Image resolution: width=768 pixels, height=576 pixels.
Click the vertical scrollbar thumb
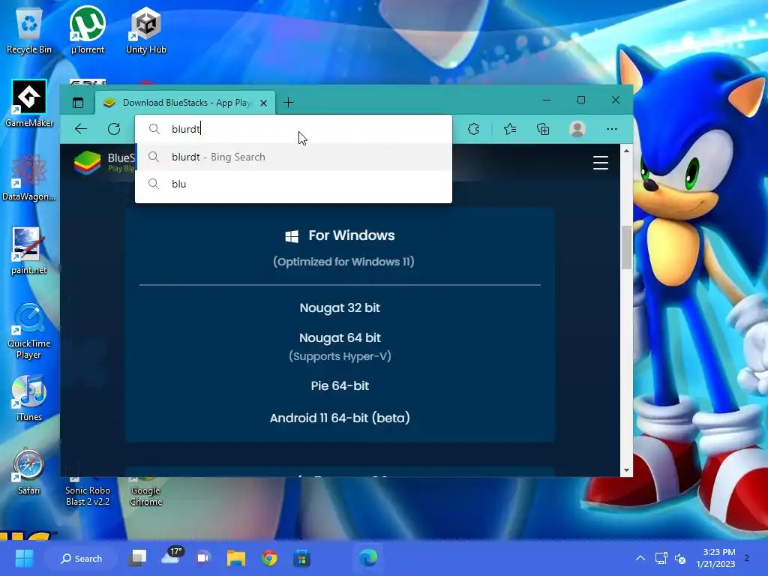pyautogui.click(x=626, y=247)
